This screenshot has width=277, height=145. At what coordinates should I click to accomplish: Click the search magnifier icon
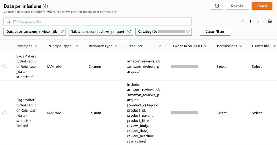[x=8, y=21]
